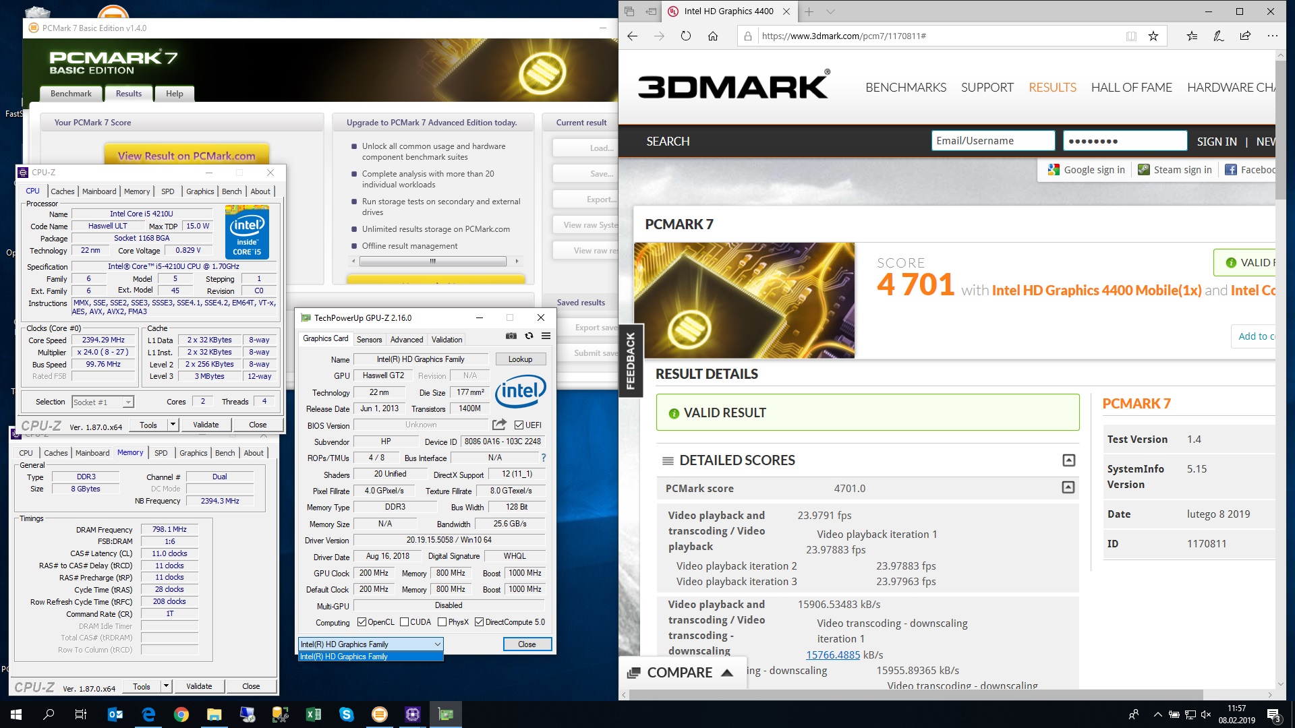1295x728 pixels.
Task: Toggle the CUDA checkbox
Action: point(405,622)
